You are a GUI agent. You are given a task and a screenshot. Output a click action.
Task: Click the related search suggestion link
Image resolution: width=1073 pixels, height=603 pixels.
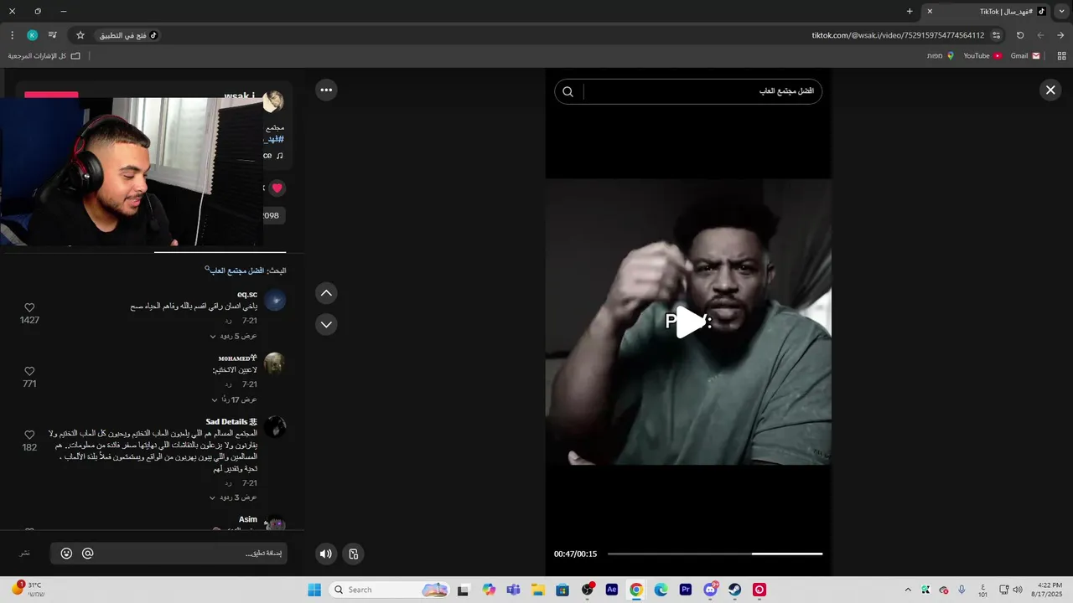(x=236, y=271)
